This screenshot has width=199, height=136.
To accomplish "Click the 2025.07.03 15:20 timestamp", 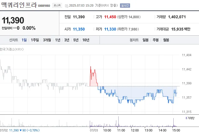I will (81, 5).
